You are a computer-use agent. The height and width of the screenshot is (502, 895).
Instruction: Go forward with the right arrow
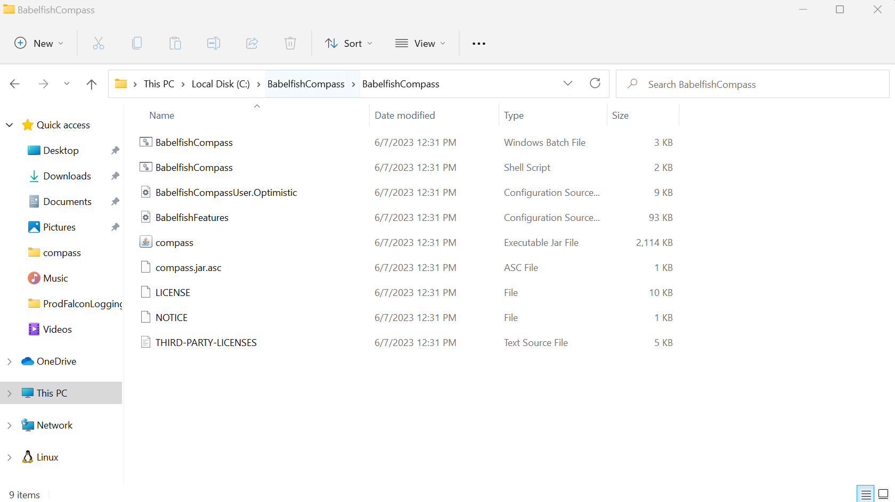pyautogui.click(x=43, y=84)
